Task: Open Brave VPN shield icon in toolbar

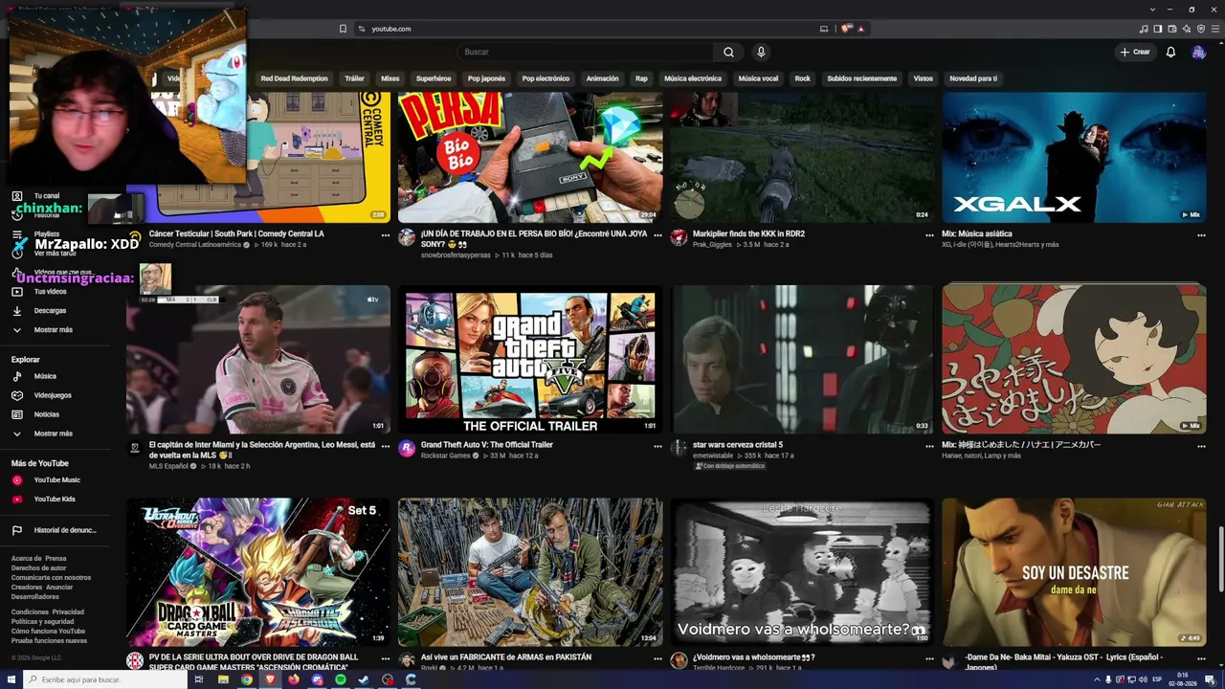Action: tap(1201, 29)
